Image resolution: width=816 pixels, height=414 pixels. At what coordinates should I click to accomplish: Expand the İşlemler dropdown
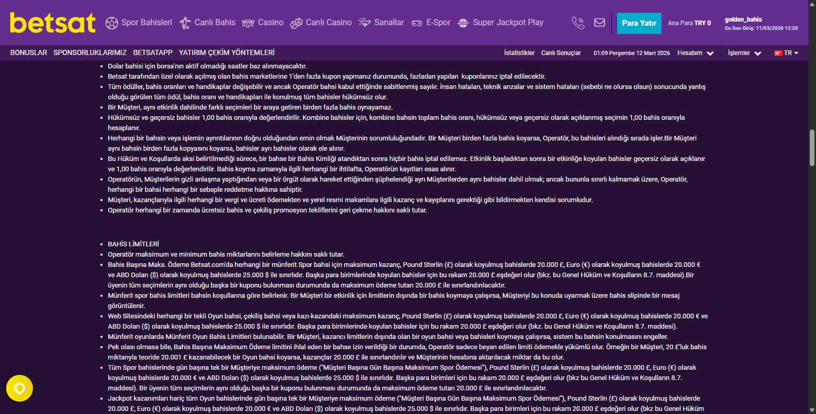coord(744,53)
